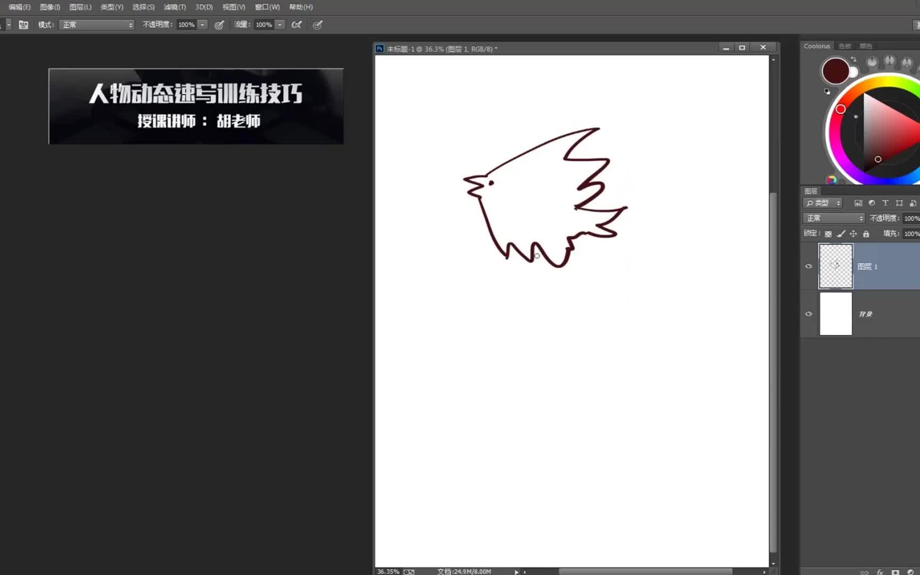The height and width of the screenshot is (575, 920).
Task: Click the link layers icon
Action: click(864, 572)
